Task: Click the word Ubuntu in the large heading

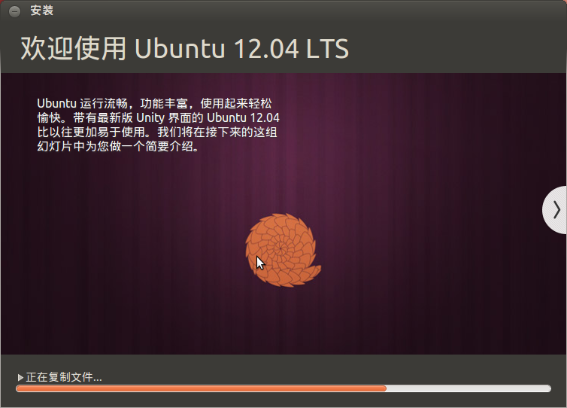Action: [x=180, y=48]
